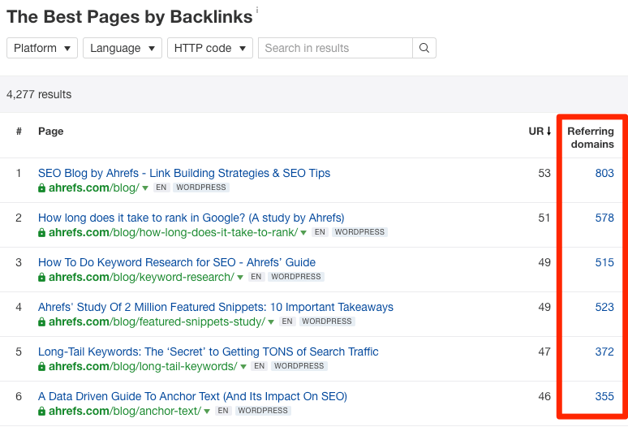This screenshot has height=427, width=628.
Task: Open How long does it take to rank link
Action: [191, 218]
